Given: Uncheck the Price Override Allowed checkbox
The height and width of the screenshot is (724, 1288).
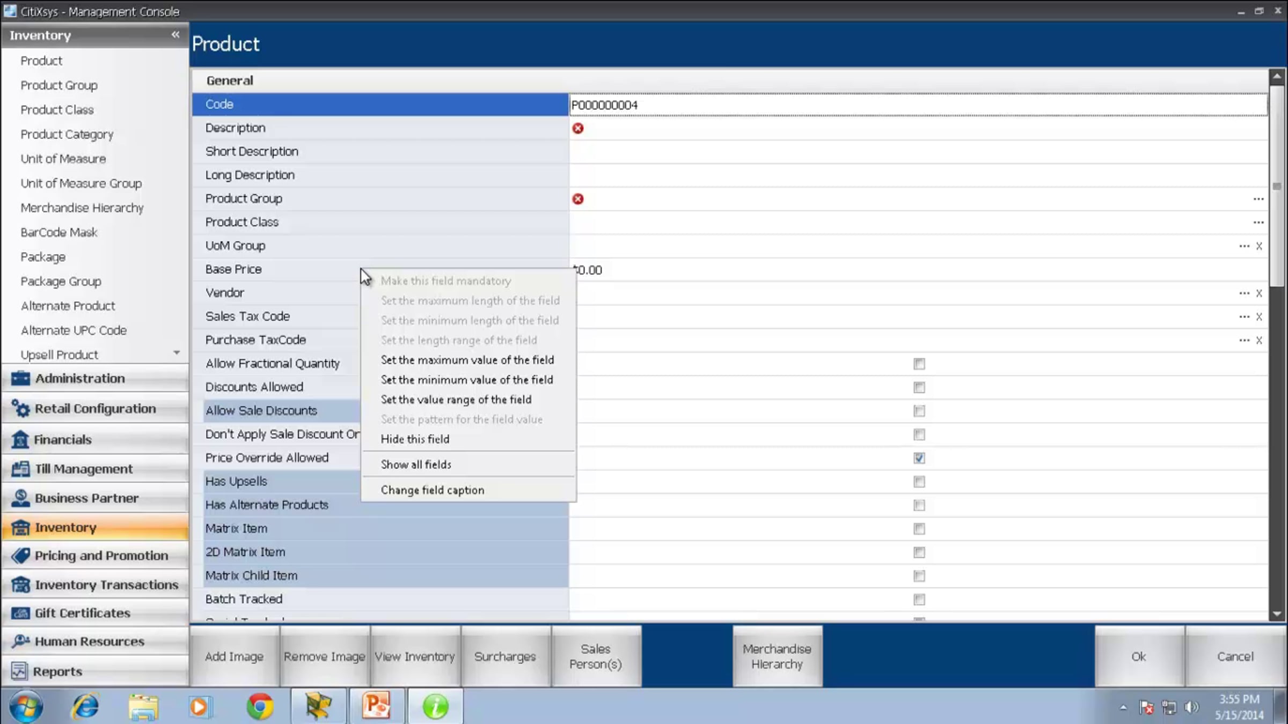Looking at the screenshot, I should click(919, 458).
